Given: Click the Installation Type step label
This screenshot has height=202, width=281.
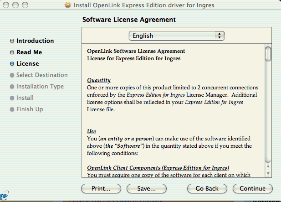Looking at the screenshot, I should pyautogui.click(x=40, y=87).
